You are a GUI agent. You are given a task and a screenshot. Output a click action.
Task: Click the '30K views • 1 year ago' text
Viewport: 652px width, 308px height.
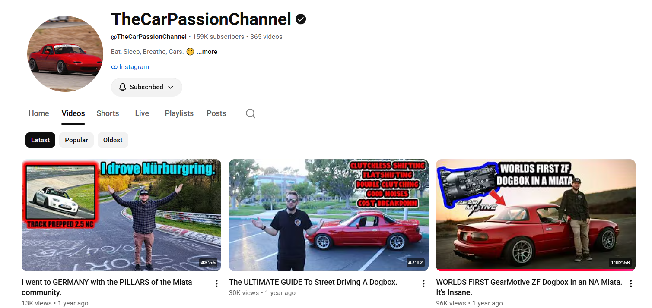[x=262, y=293]
